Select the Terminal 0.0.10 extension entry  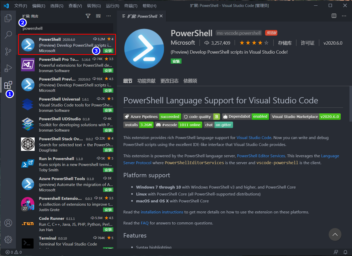pyautogui.click(x=67, y=241)
